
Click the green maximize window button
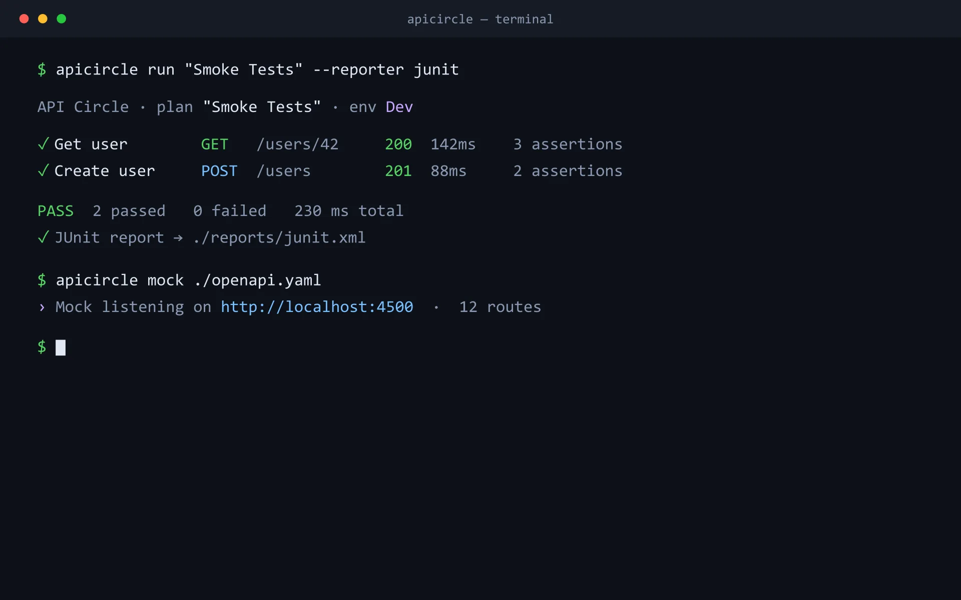(62, 19)
